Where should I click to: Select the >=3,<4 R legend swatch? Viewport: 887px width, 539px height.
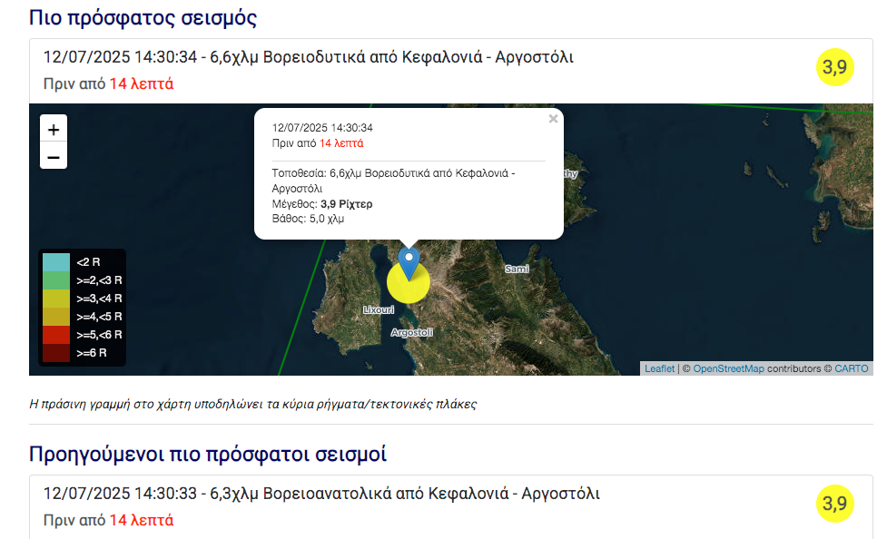tap(56, 298)
